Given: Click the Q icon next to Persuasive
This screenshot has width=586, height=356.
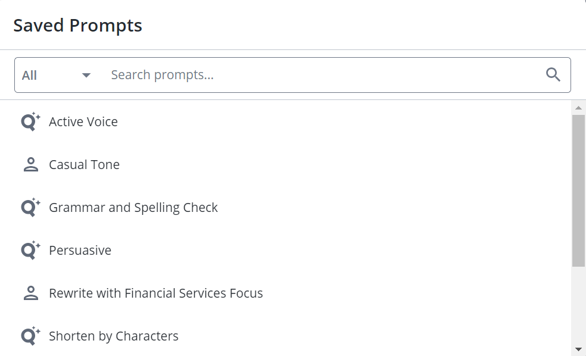Looking at the screenshot, I should 30,250.
